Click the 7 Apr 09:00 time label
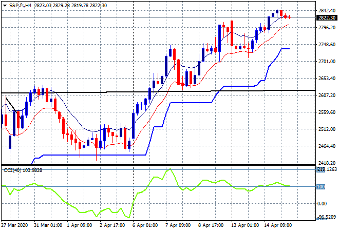 pos(178,225)
